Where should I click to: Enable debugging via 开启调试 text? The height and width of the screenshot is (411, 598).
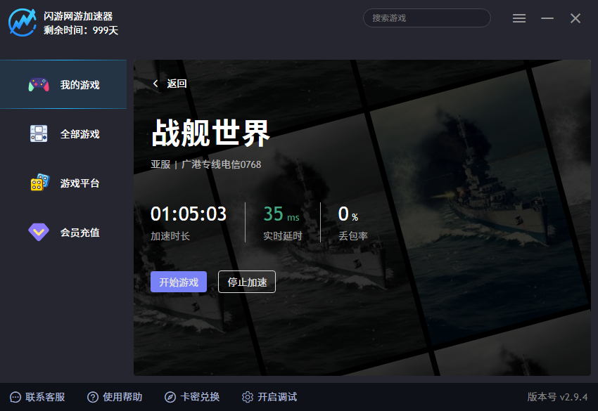277,397
